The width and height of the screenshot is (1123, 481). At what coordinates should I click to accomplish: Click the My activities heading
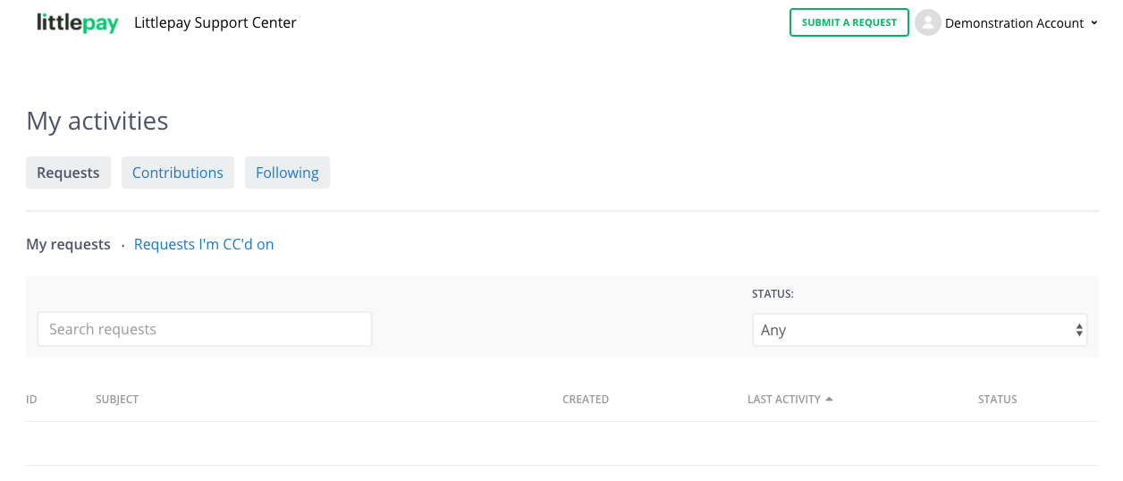coord(97,121)
